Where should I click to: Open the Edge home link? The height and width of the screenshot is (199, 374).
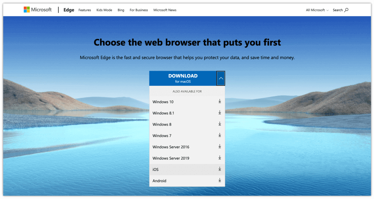(x=69, y=10)
